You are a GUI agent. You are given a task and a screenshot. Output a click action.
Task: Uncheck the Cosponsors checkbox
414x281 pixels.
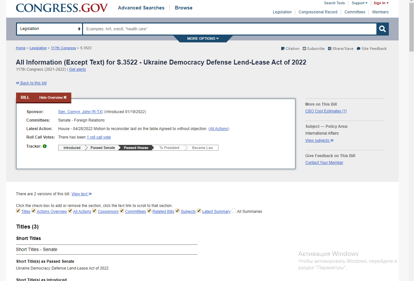[95, 211]
